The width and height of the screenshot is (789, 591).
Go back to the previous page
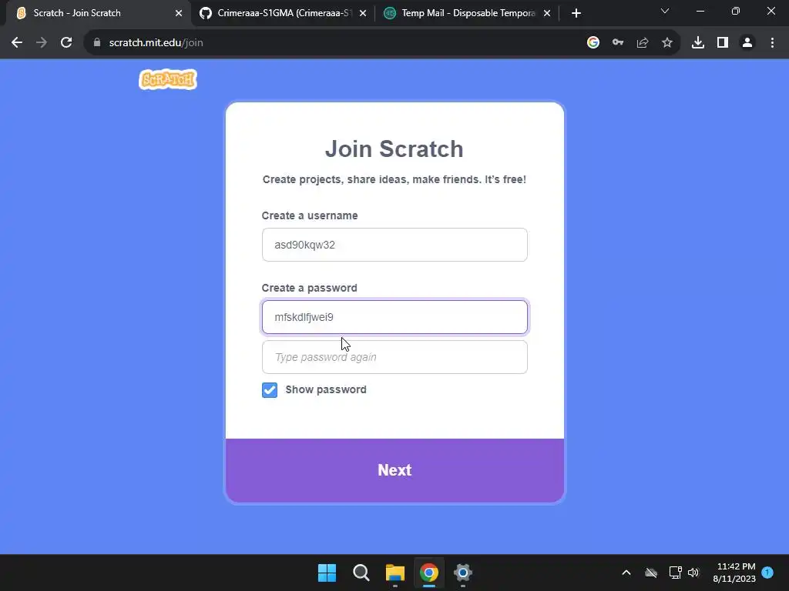(17, 43)
